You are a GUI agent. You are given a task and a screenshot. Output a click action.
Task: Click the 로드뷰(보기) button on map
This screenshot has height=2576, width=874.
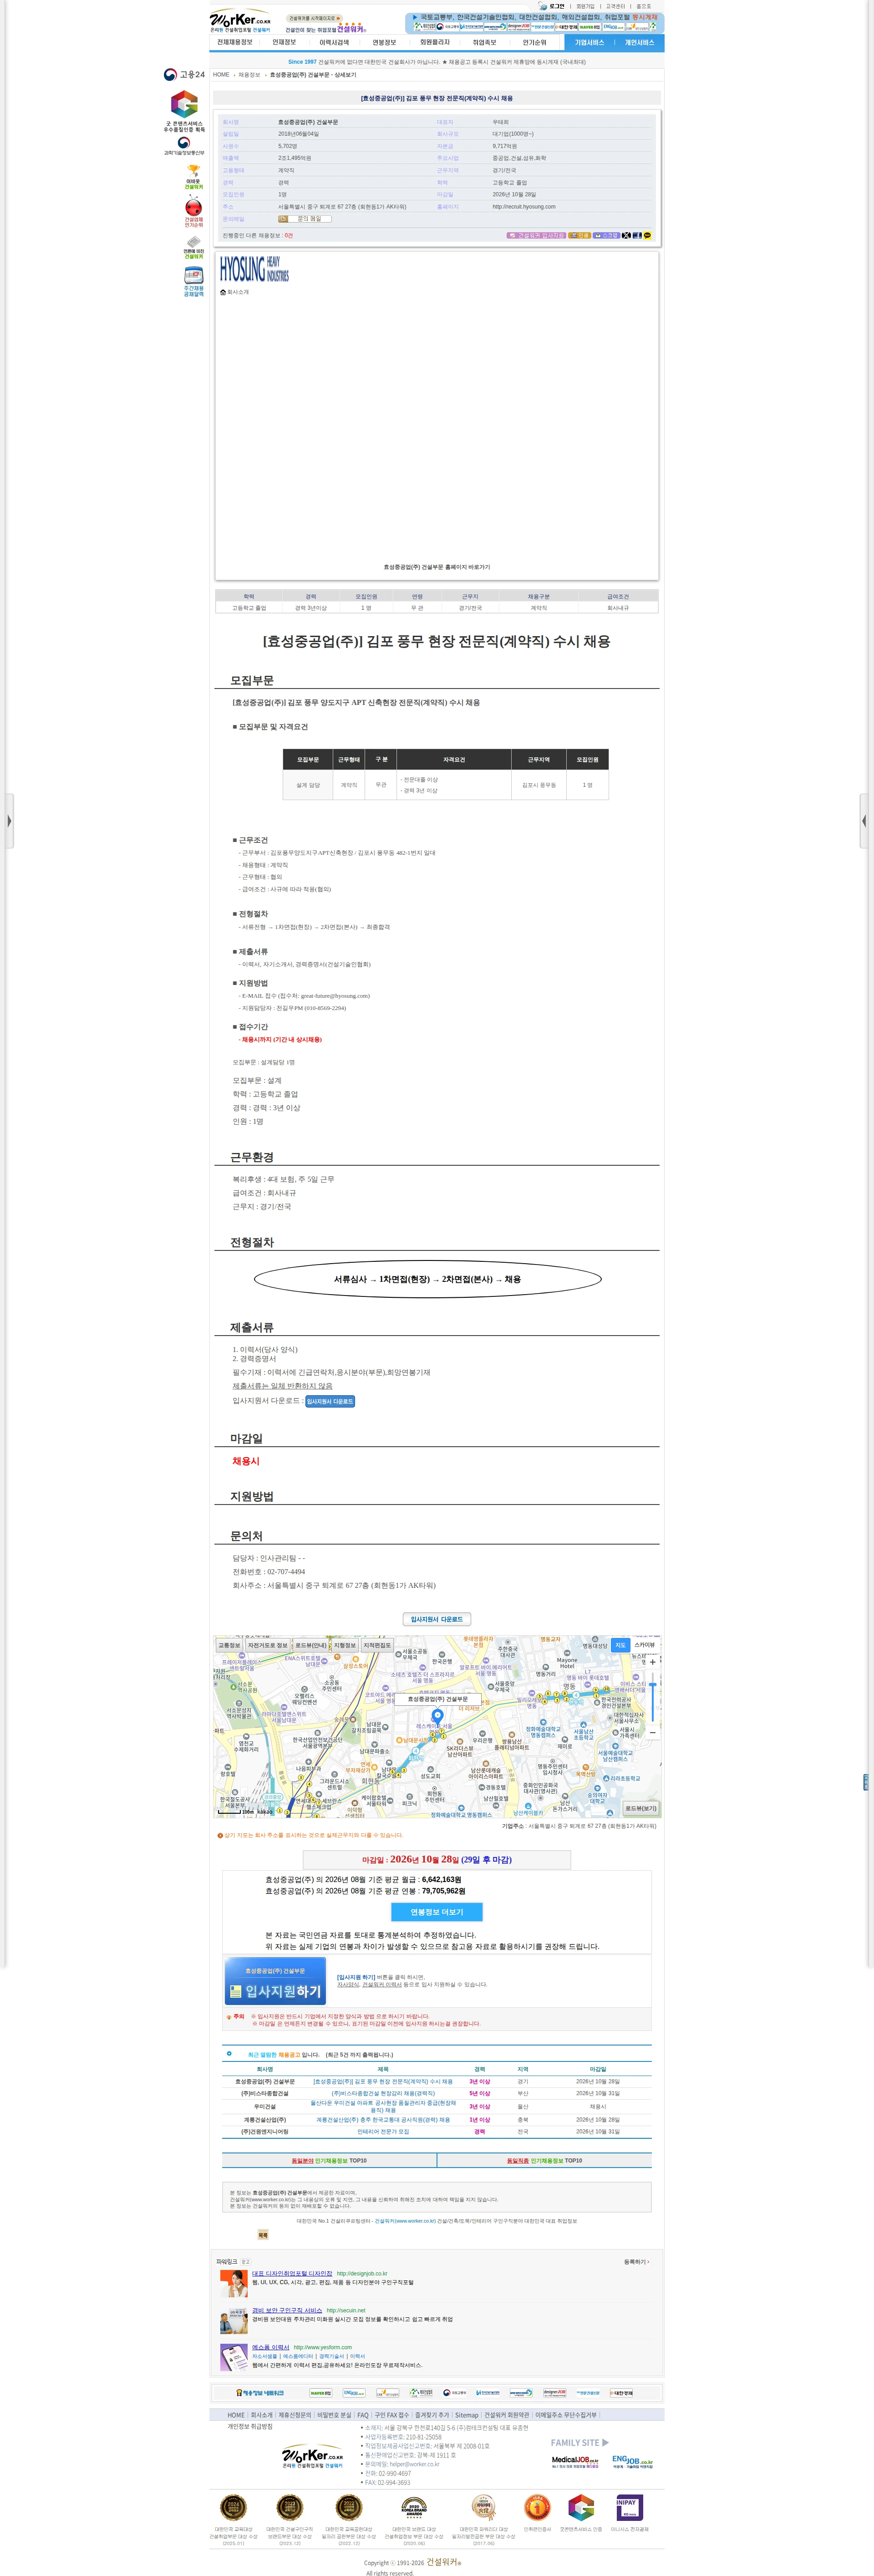click(x=641, y=1808)
